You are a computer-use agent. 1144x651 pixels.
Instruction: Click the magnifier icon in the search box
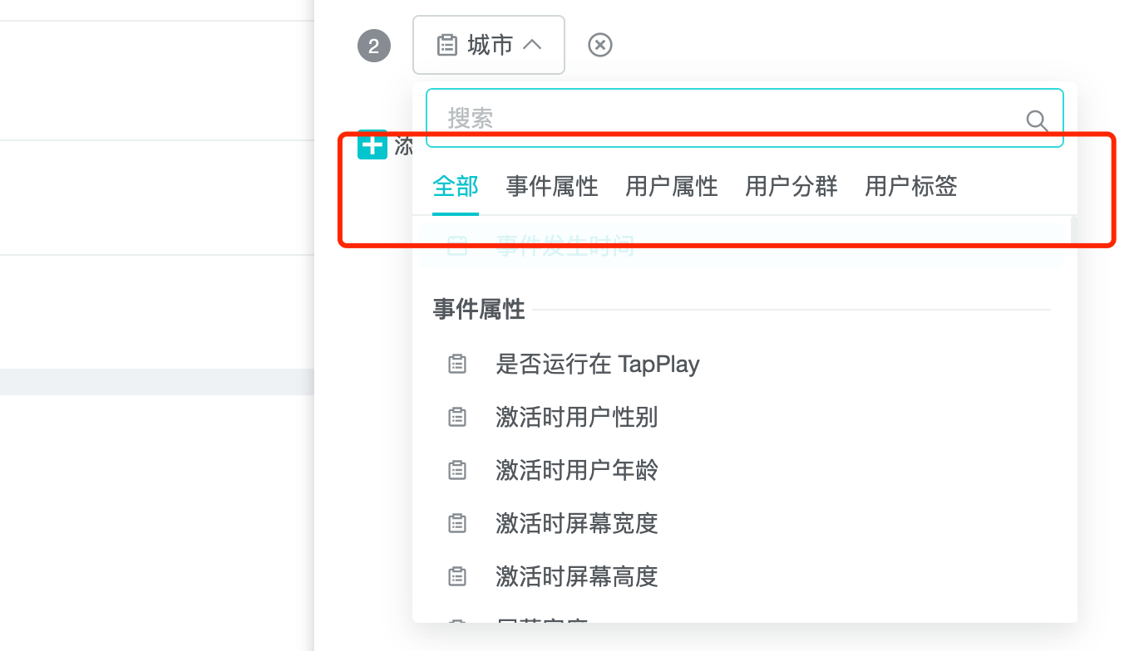tap(1037, 121)
